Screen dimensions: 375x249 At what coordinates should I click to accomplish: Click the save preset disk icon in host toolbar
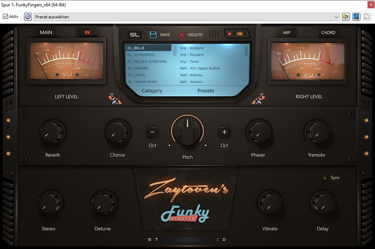pos(356,17)
